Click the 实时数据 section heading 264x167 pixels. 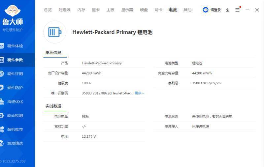click(x=53, y=106)
